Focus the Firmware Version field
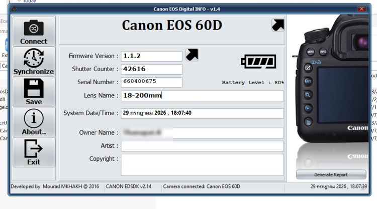The image size is (377, 209). click(151, 56)
